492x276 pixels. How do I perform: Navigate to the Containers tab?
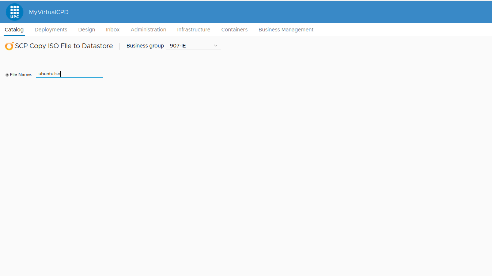click(x=234, y=30)
